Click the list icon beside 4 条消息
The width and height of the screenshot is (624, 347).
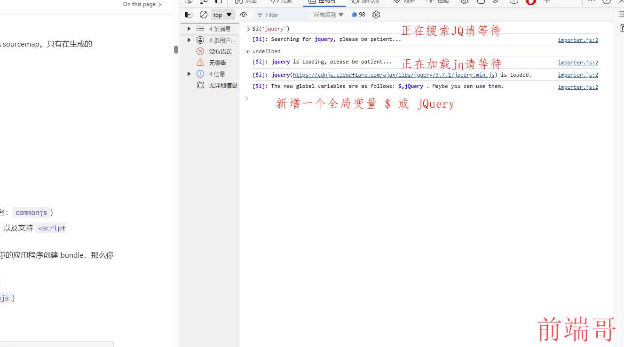click(x=200, y=29)
